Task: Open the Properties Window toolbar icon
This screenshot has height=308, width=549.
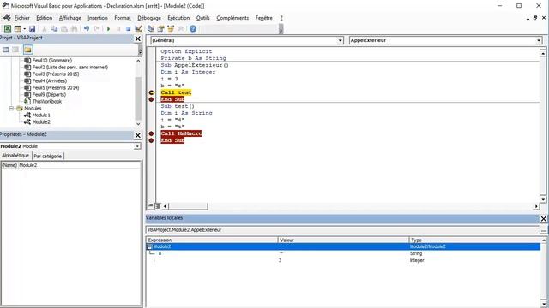Action: click(160, 28)
